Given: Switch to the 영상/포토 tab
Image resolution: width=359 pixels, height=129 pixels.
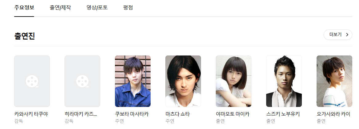Looking at the screenshot, I should [97, 8].
